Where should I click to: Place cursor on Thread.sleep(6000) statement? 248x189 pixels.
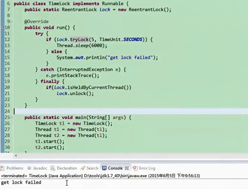tap(81, 45)
